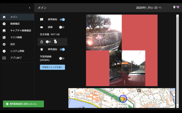This screenshot has height=113, width=182.
Task: Zoom in the map with plus button
Action: [72, 92]
